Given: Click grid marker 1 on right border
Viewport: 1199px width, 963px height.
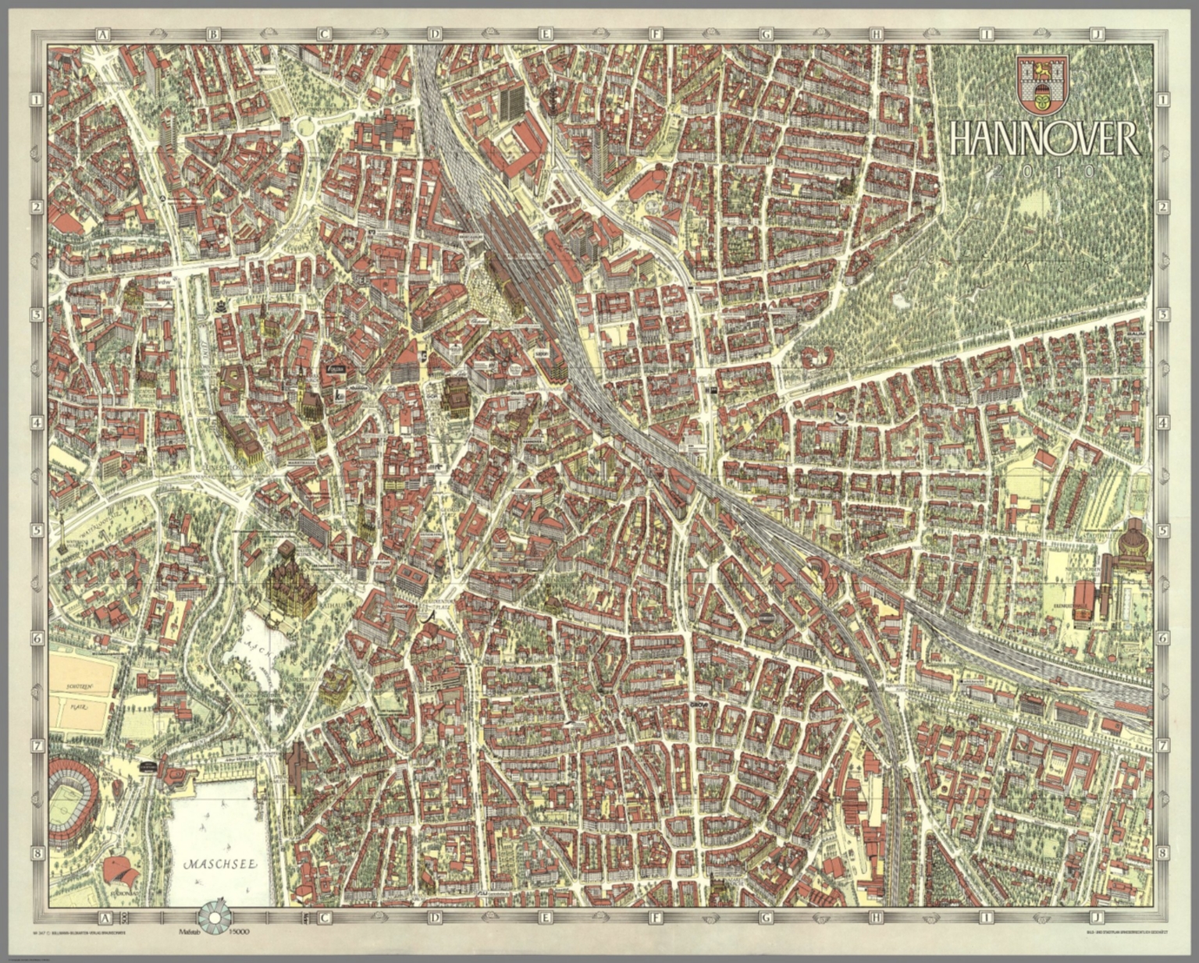Looking at the screenshot, I should pyautogui.click(x=1163, y=99).
